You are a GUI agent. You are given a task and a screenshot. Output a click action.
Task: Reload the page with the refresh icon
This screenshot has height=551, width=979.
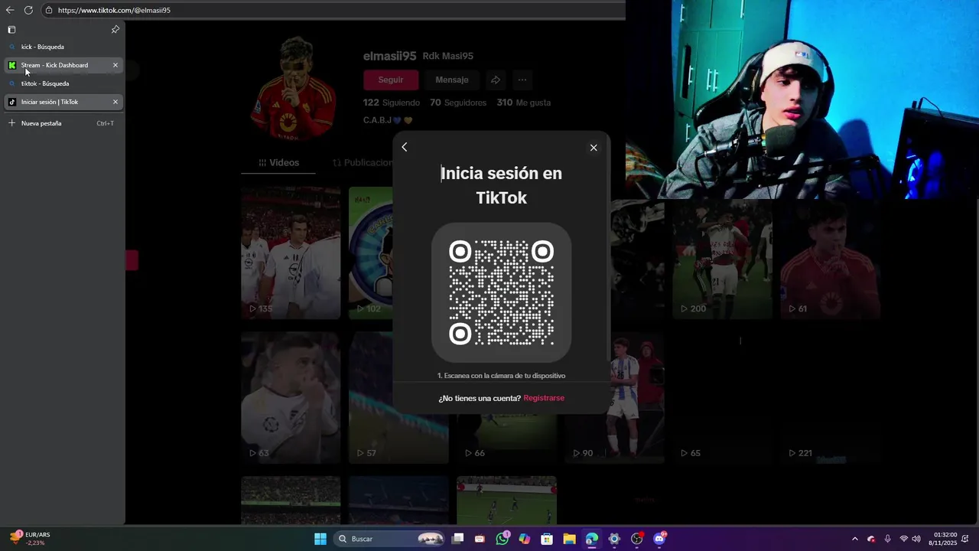tap(28, 10)
